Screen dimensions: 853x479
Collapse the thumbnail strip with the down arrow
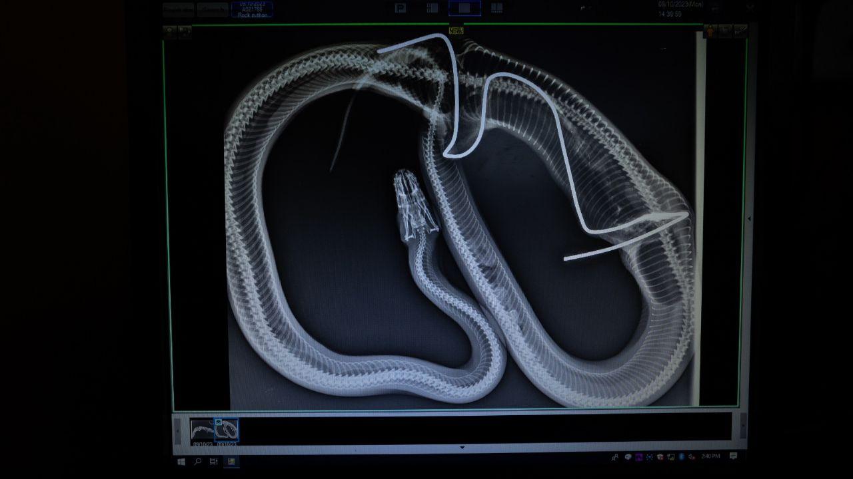pos(462,448)
